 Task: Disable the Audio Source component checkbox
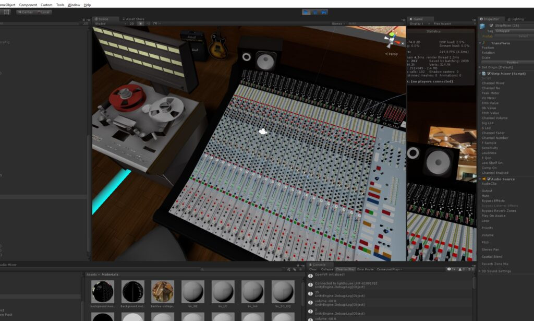click(x=489, y=179)
